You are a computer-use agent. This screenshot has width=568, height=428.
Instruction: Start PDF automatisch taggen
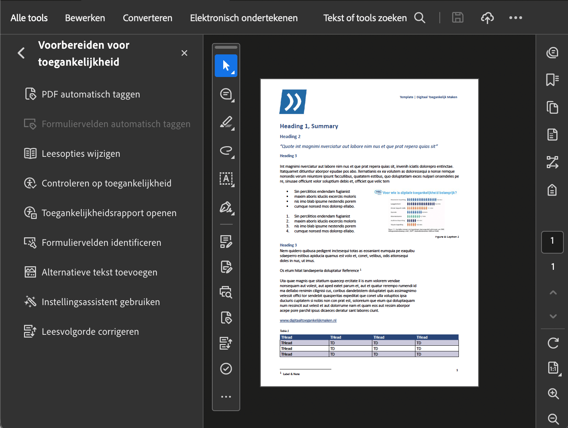pos(91,94)
